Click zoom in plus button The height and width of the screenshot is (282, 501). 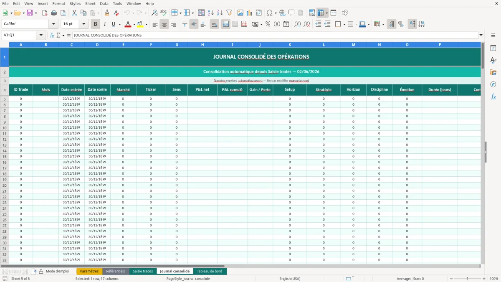click(484, 279)
